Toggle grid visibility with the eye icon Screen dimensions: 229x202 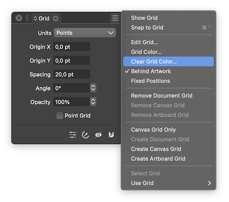pyautogui.click(x=98, y=135)
